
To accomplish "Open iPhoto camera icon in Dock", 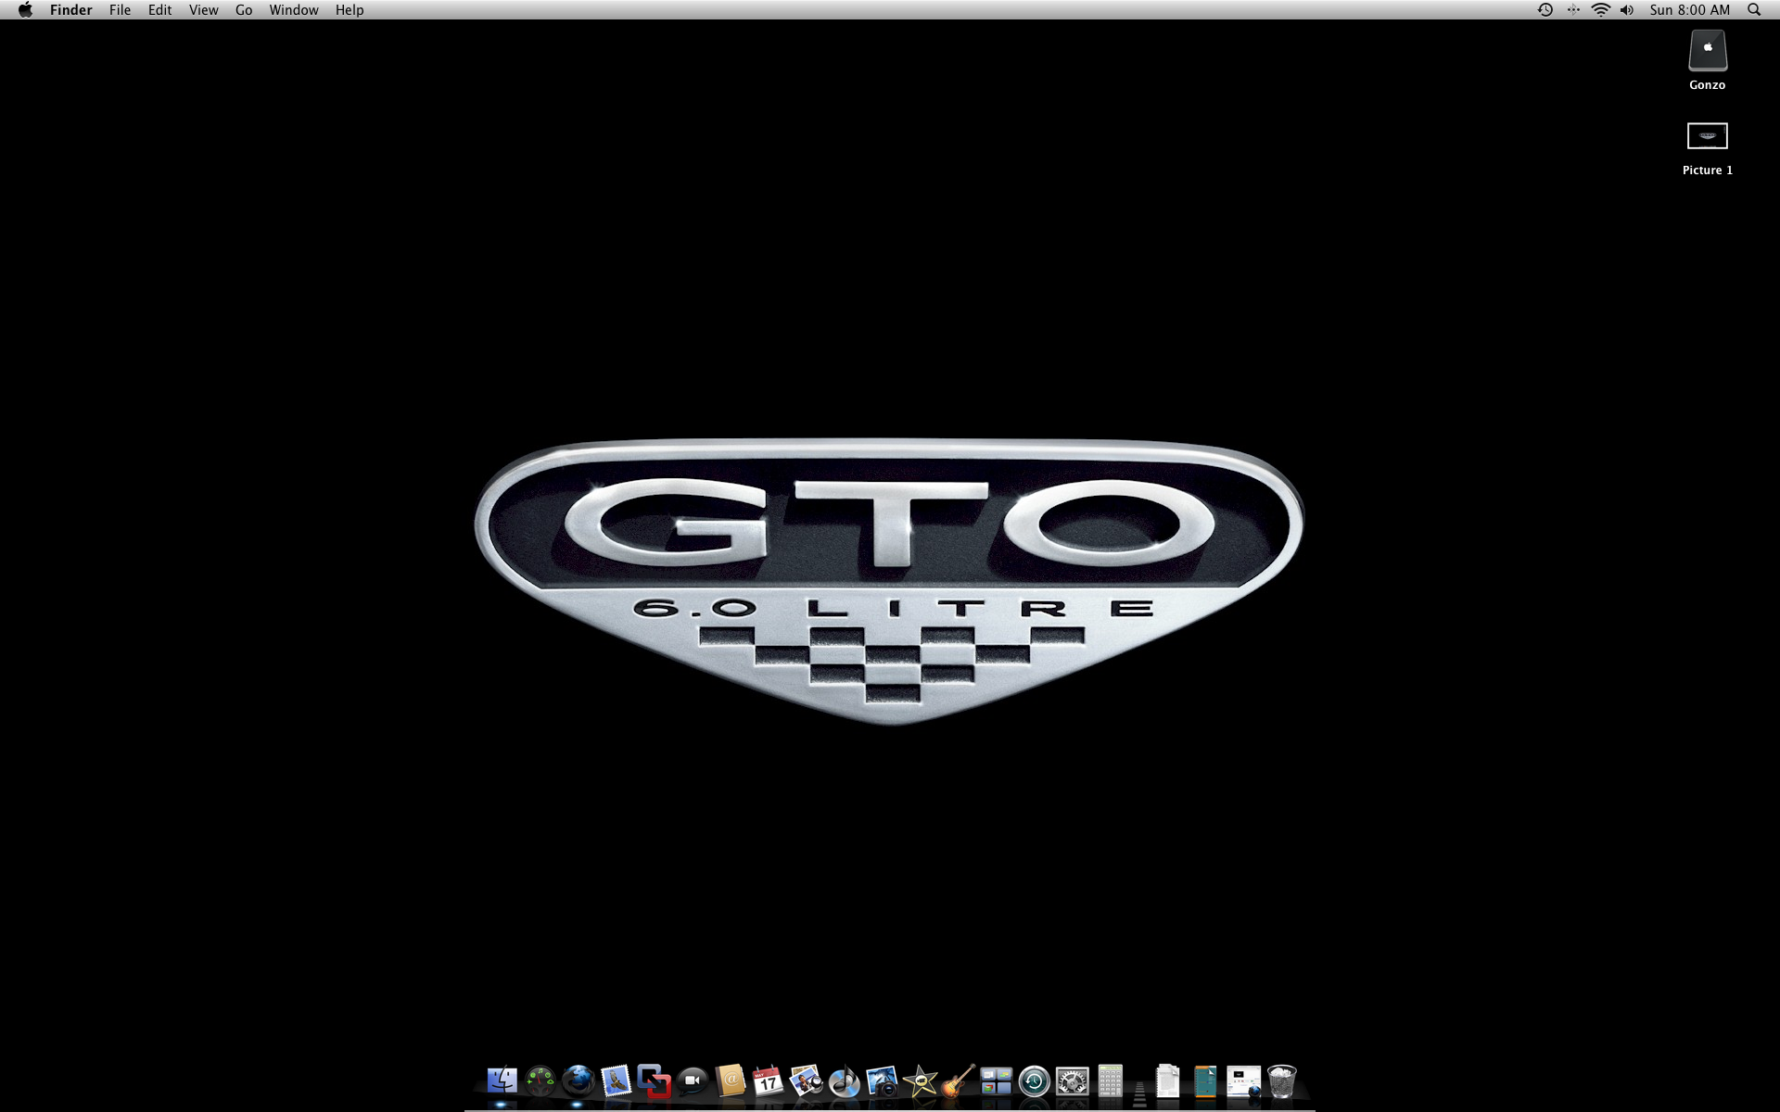I will [x=882, y=1080].
